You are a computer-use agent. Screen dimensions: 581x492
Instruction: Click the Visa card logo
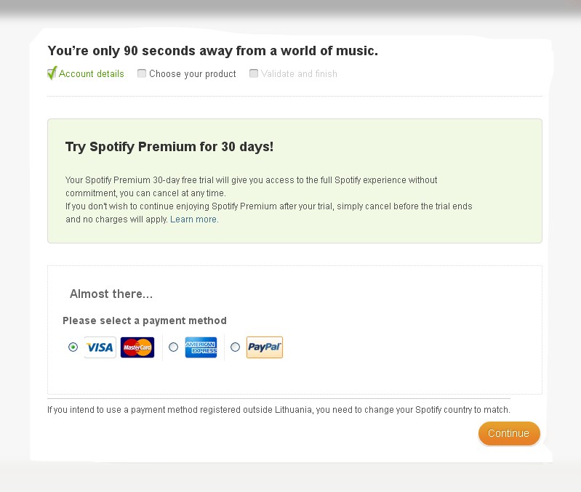[100, 347]
